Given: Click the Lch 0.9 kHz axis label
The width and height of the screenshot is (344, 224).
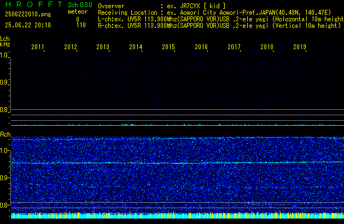Looking at the screenshot, I should coord(4,82).
